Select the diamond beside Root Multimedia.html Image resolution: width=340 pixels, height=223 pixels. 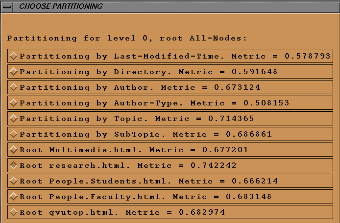pyautogui.click(x=14, y=150)
